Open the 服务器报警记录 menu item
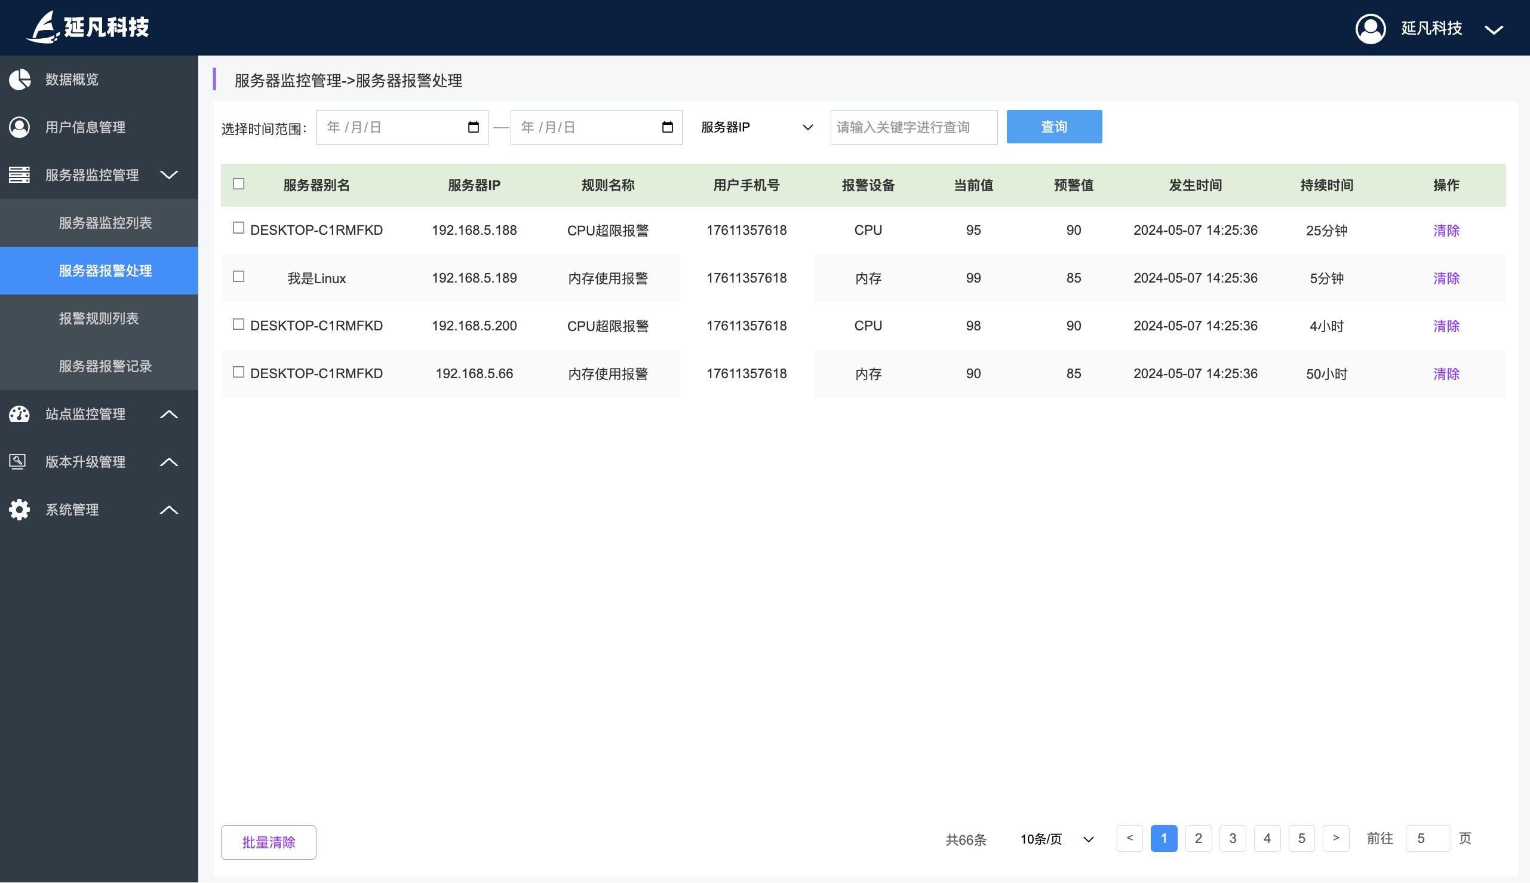This screenshot has width=1530, height=883. 105,366
